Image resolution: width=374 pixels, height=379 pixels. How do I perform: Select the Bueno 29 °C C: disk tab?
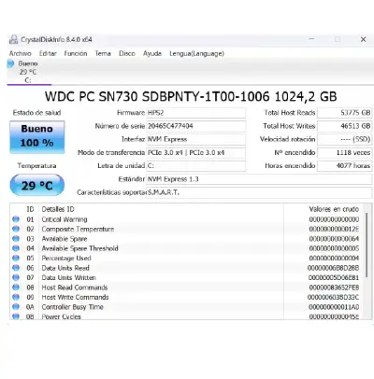[28, 72]
